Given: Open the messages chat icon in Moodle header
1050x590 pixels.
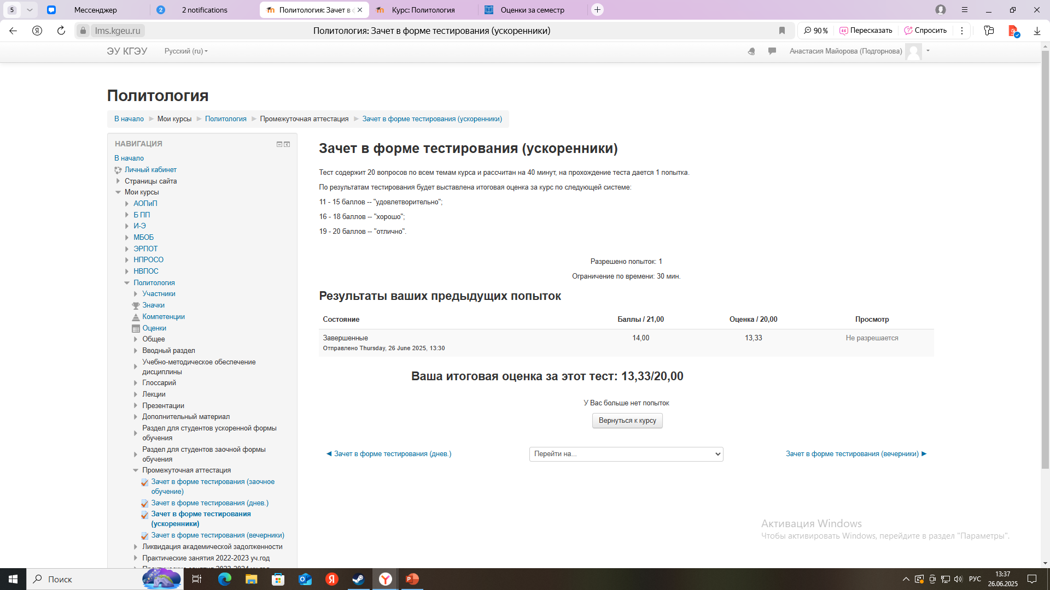Looking at the screenshot, I should click(x=772, y=51).
